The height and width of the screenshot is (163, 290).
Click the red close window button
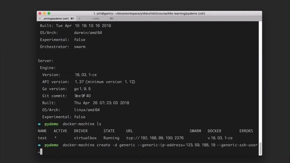pyautogui.click(x=40, y=13)
